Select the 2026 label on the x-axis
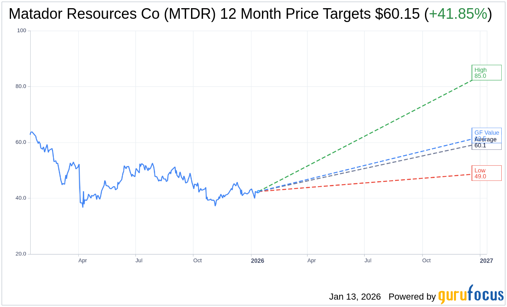507x307 pixels. click(x=258, y=260)
